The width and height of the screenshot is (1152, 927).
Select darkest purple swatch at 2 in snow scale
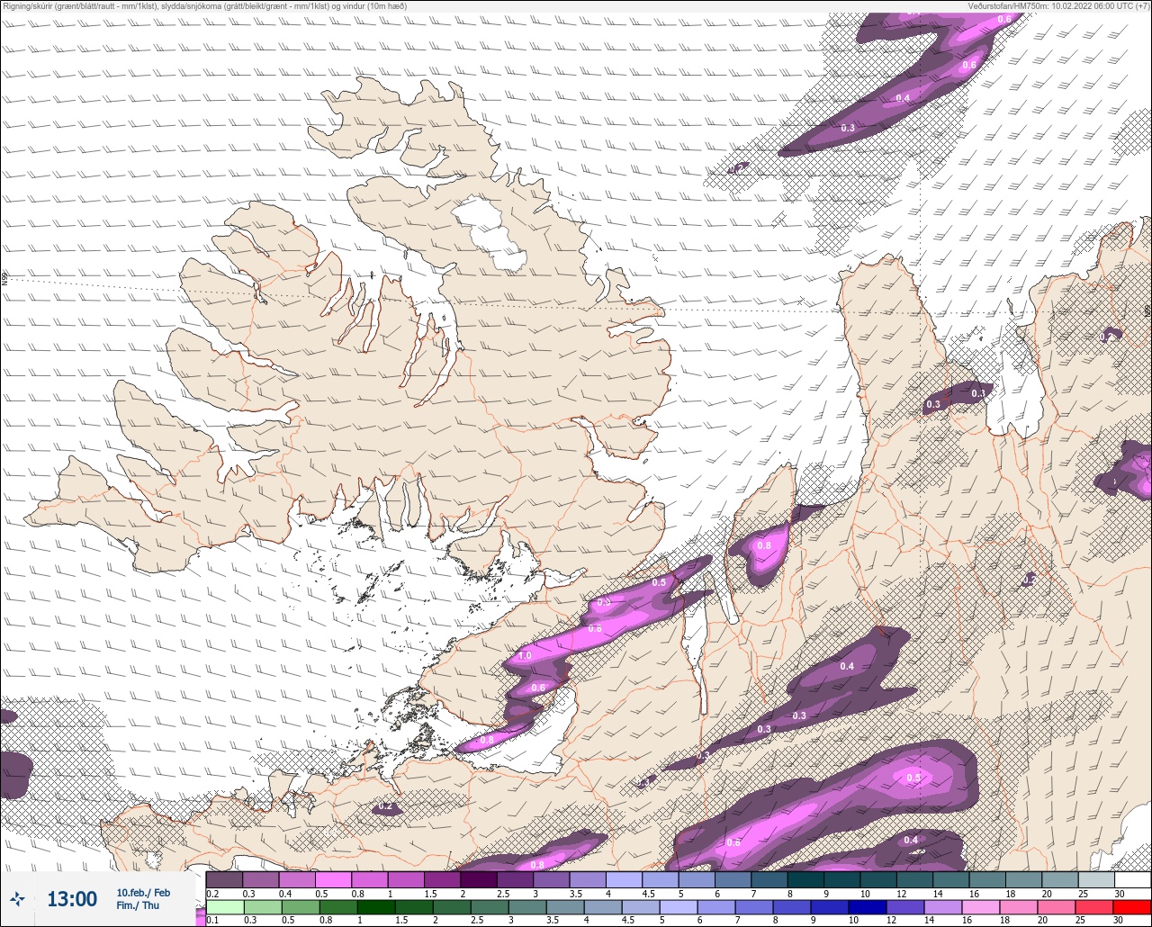point(479,880)
